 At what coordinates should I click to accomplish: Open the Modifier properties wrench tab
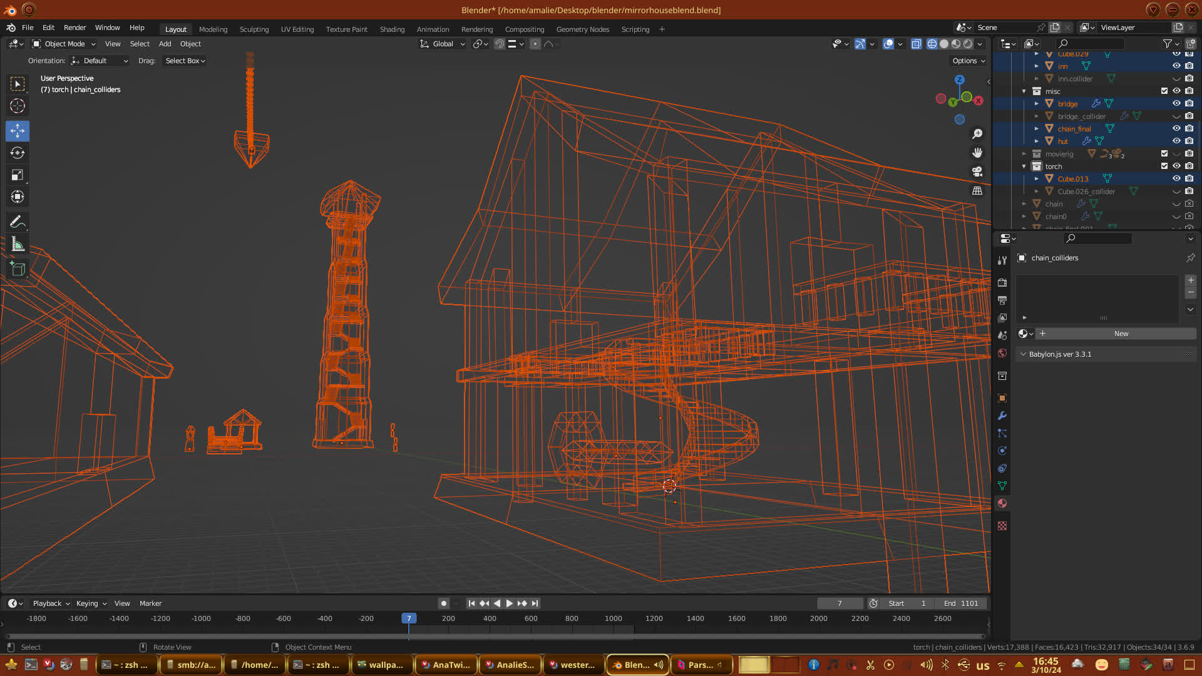pos(1002,416)
